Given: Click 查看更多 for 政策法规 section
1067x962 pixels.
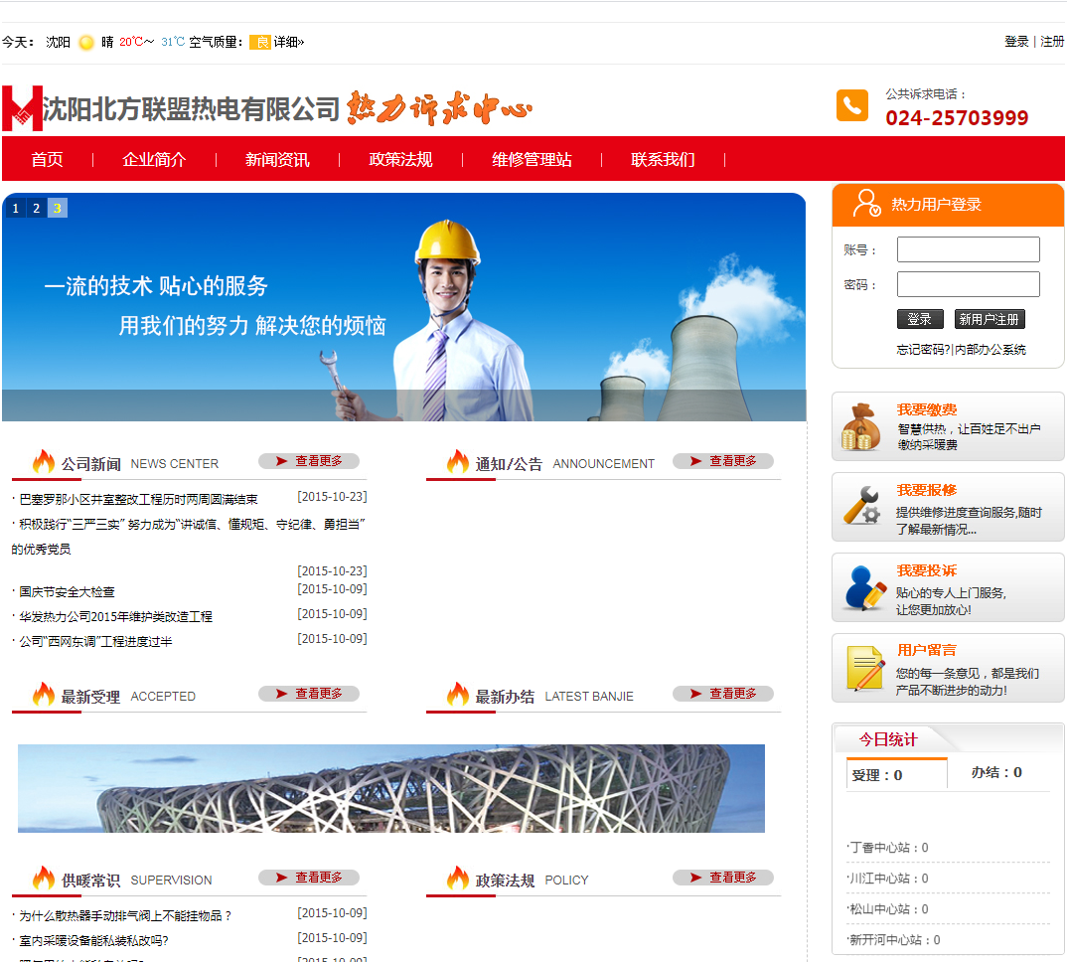Looking at the screenshot, I should click(x=723, y=878).
